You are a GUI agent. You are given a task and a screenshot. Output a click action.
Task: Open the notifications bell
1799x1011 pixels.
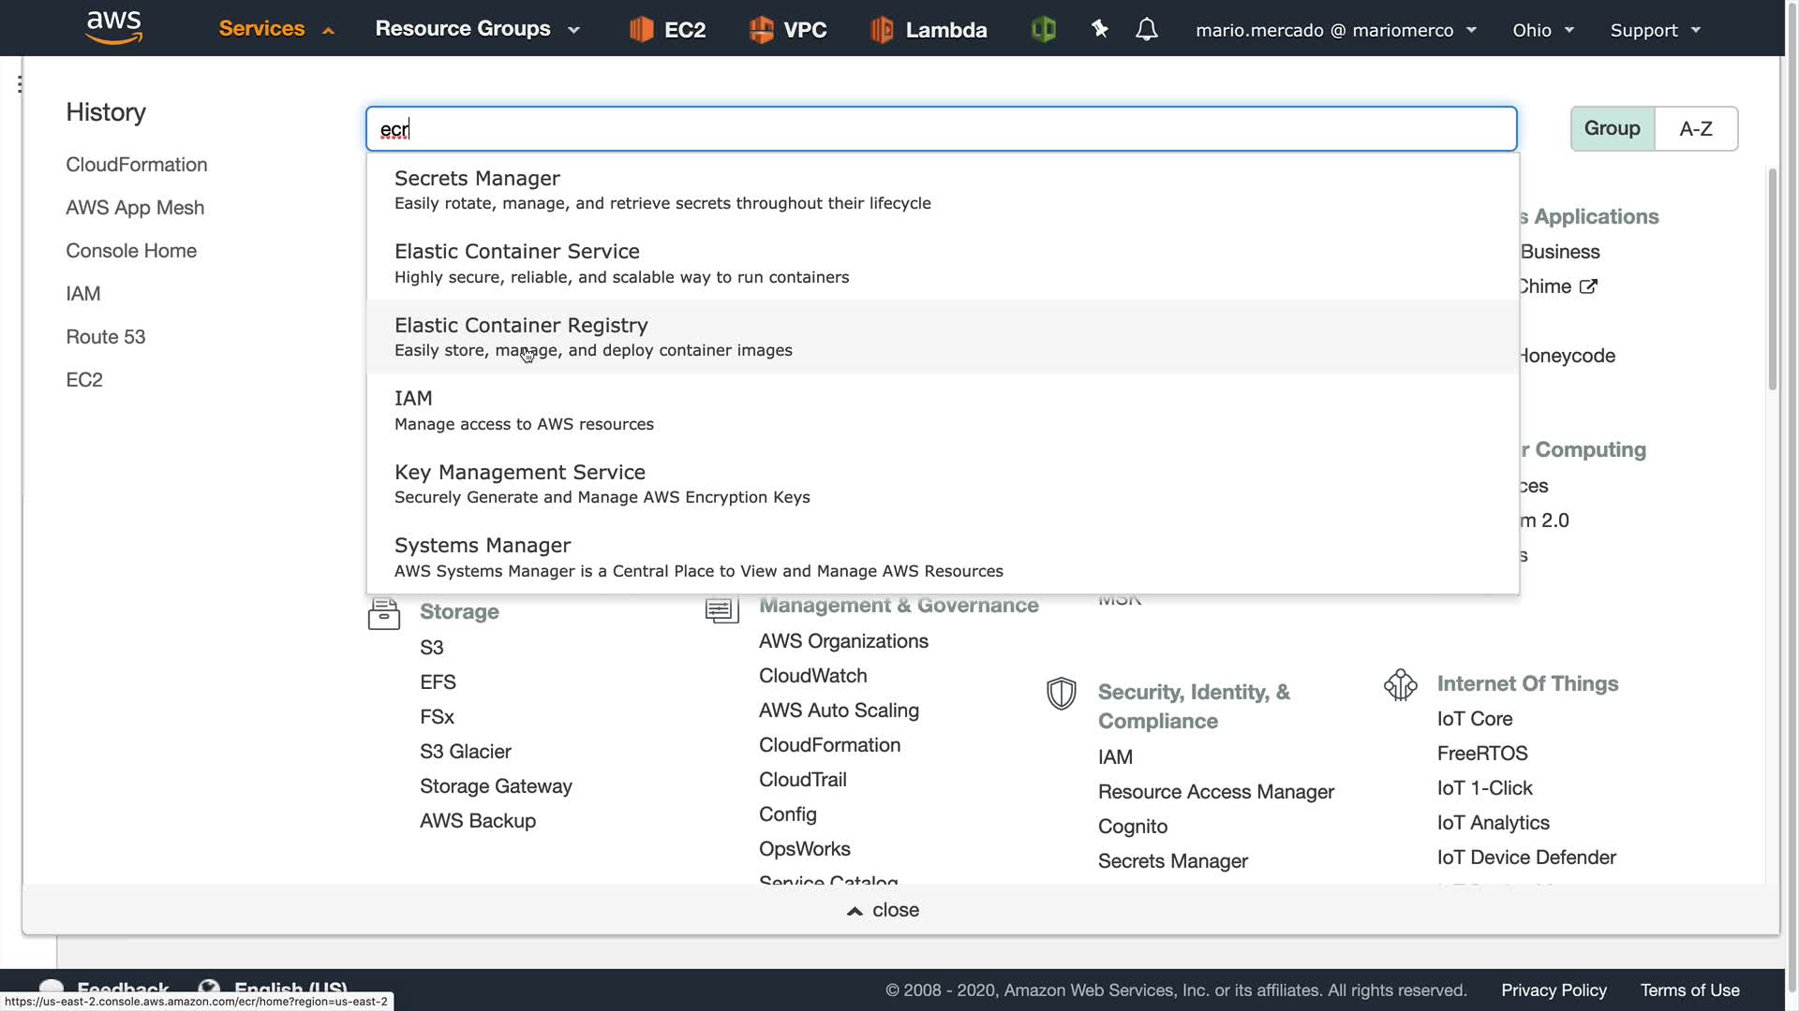1146,30
